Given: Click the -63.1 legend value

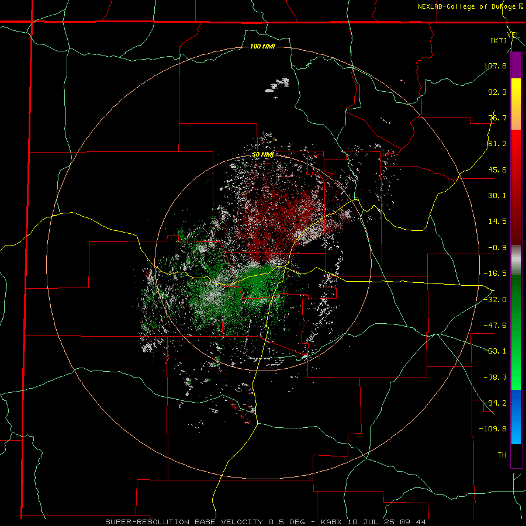Looking at the screenshot, I should tap(495, 351).
